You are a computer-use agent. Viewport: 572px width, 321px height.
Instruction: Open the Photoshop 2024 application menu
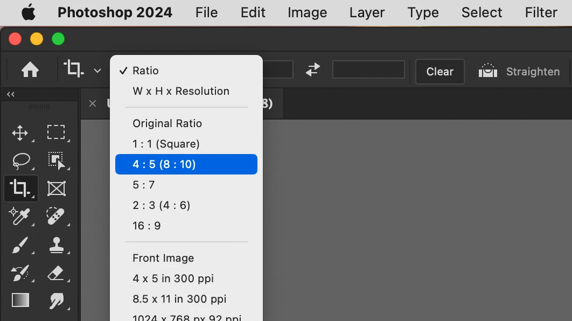click(115, 12)
